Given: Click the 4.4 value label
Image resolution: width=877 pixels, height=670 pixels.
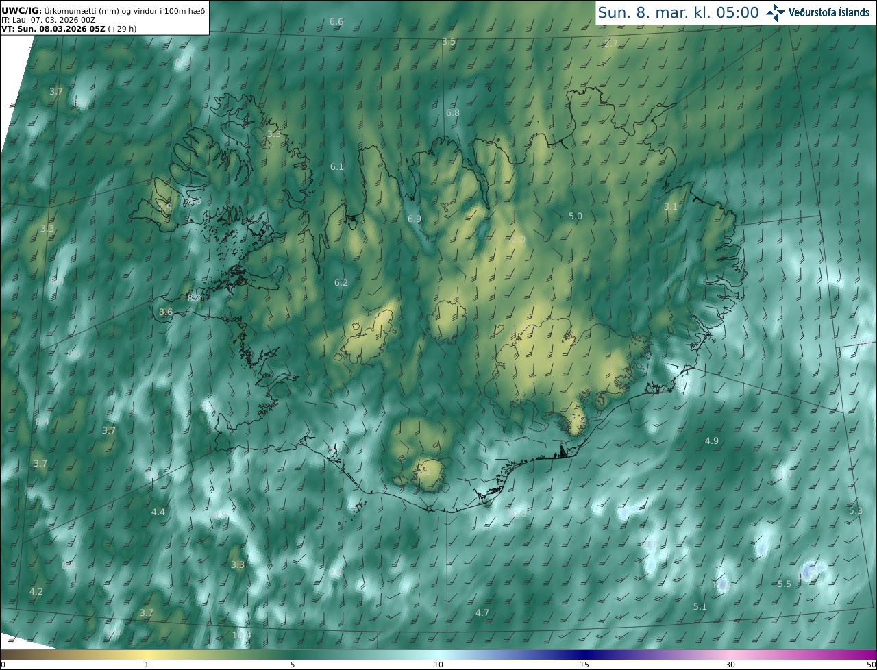Looking at the screenshot, I should click(x=158, y=512).
